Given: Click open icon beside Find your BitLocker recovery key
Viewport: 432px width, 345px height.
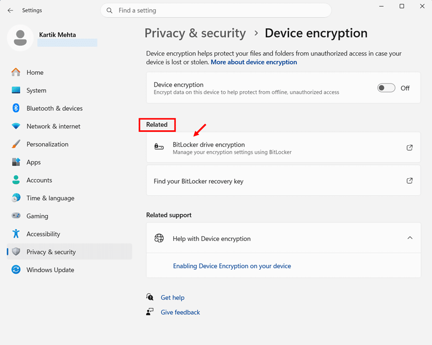Looking at the screenshot, I should click(x=409, y=181).
